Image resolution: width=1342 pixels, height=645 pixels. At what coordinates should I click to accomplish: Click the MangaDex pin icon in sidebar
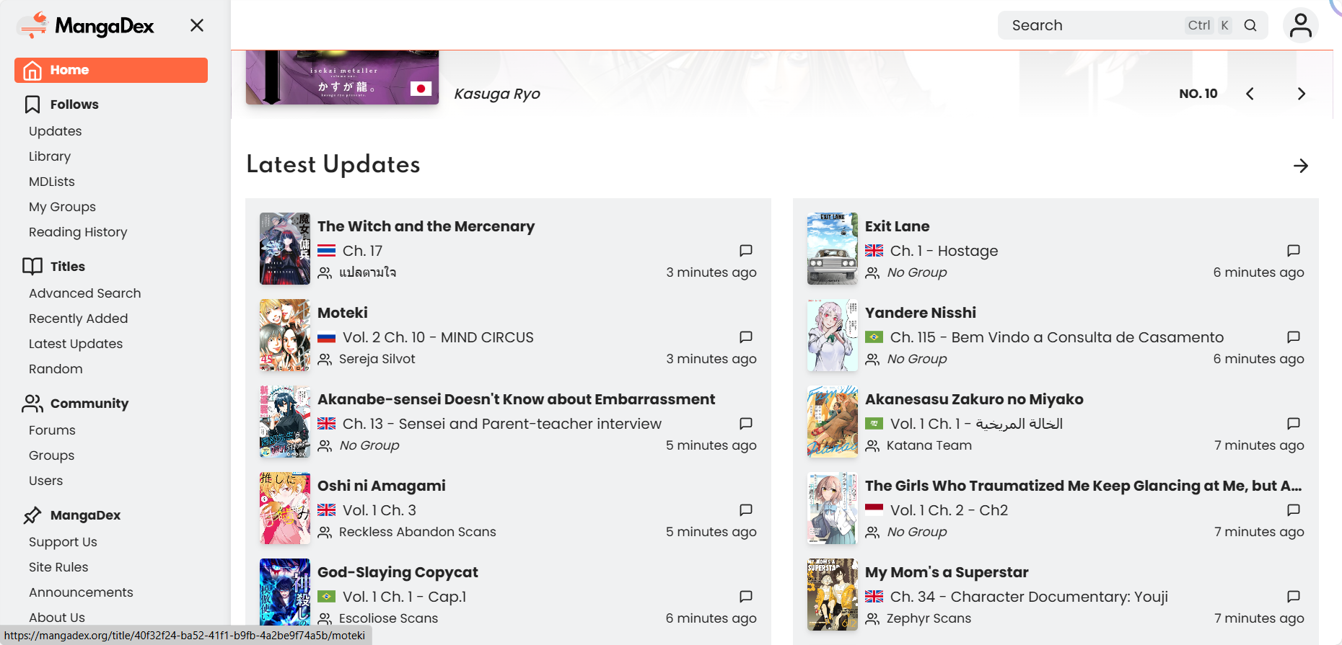coord(32,515)
